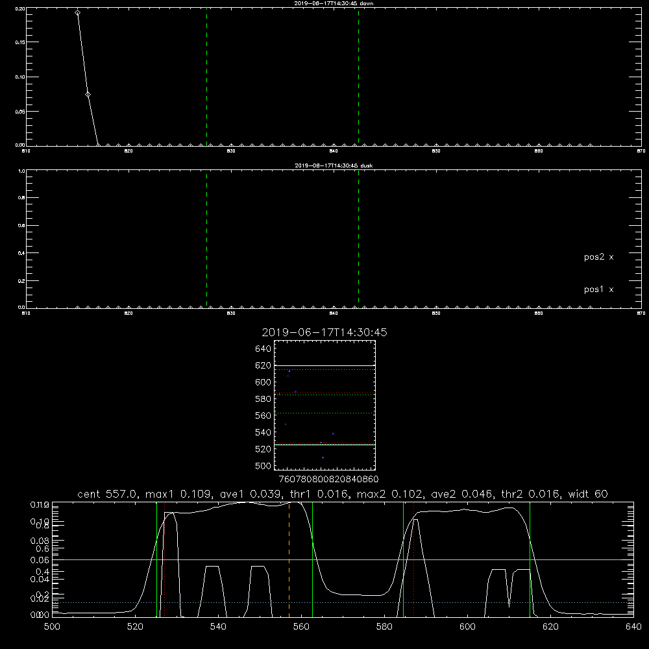Click the '0.08' y-axis label of bottom plot
The height and width of the screenshot is (649, 649).
pos(40,541)
